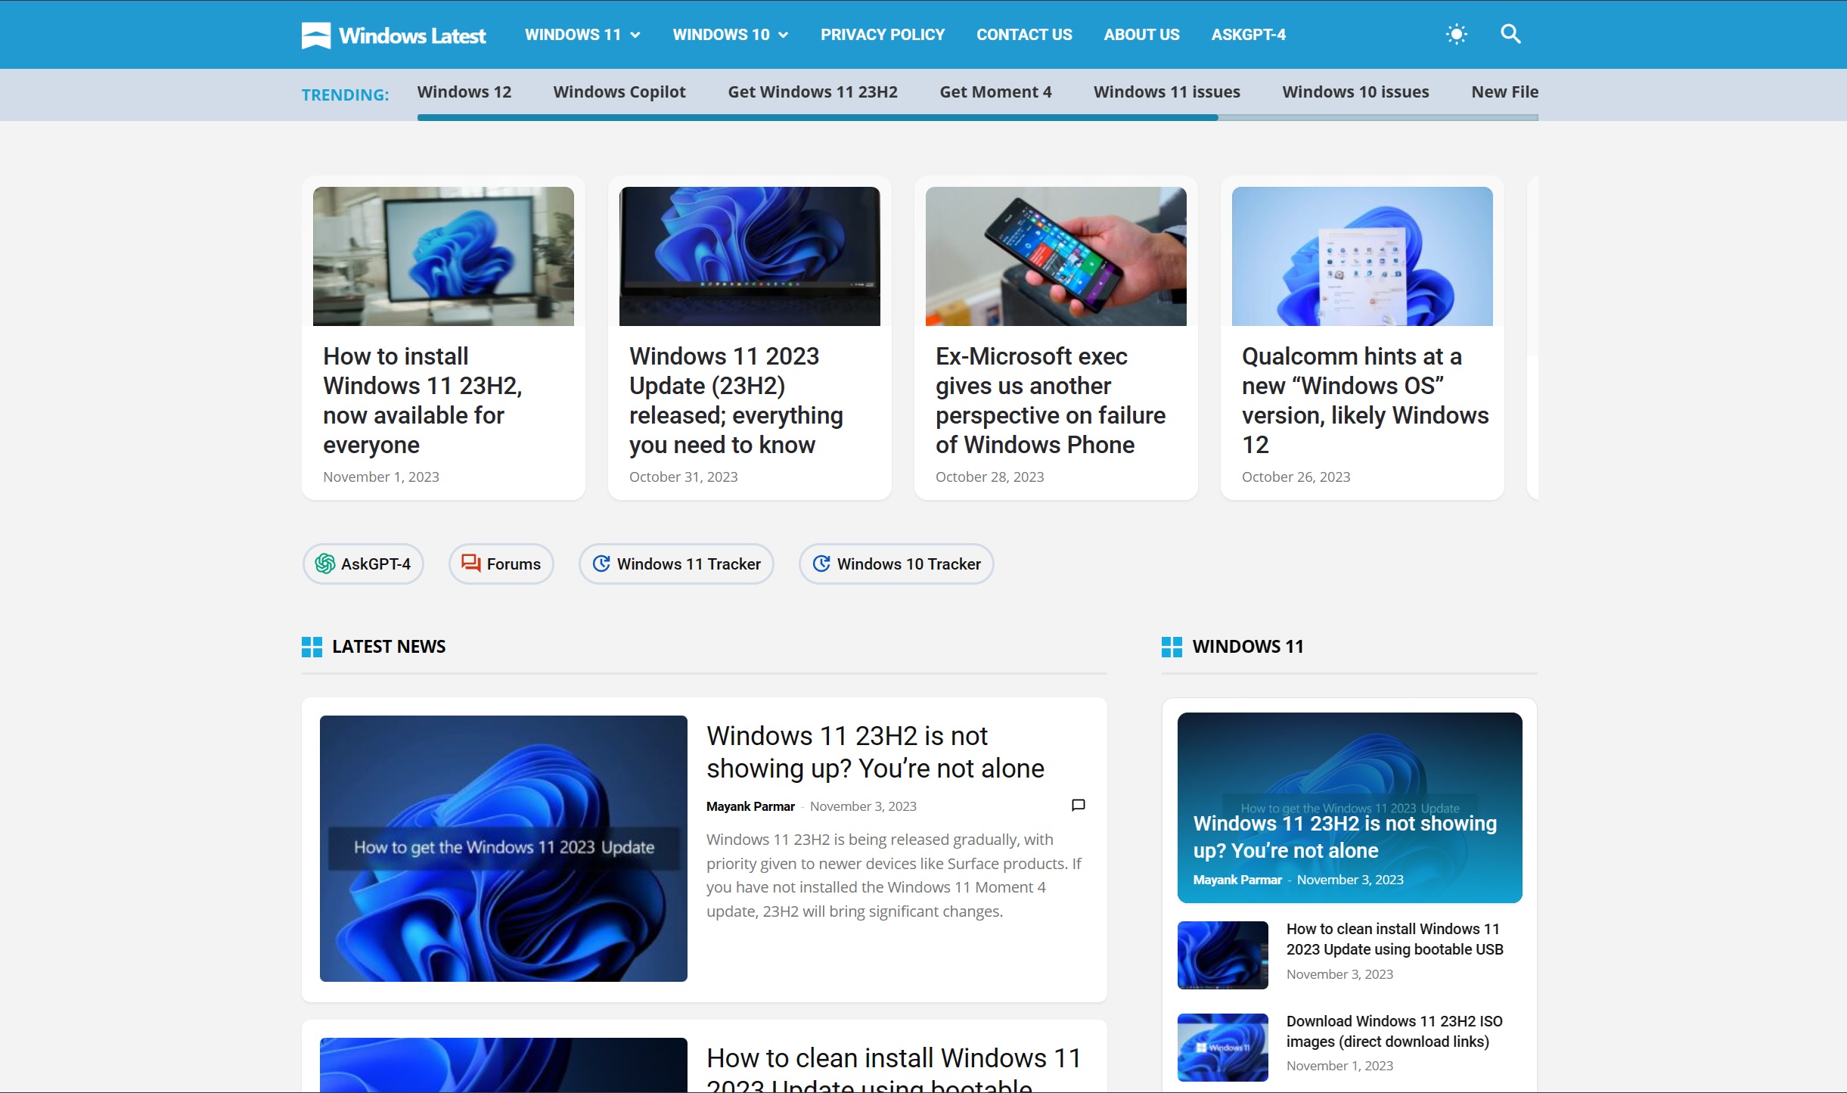
Task: Open the AskGPT-4 navigation menu item
Action: (1249, 35)
